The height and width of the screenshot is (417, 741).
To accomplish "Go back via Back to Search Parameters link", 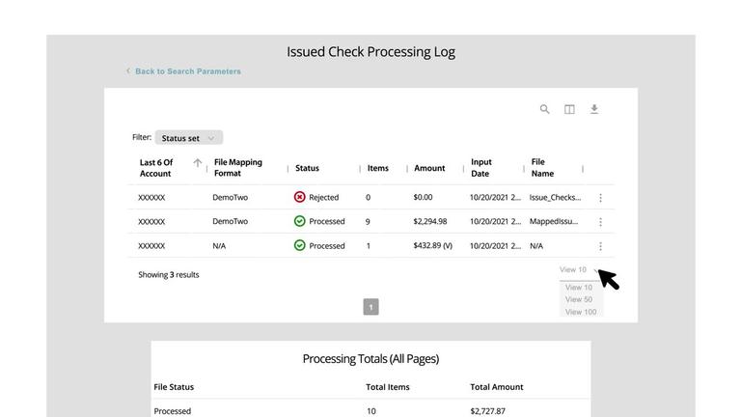I will tap(188, 71).
